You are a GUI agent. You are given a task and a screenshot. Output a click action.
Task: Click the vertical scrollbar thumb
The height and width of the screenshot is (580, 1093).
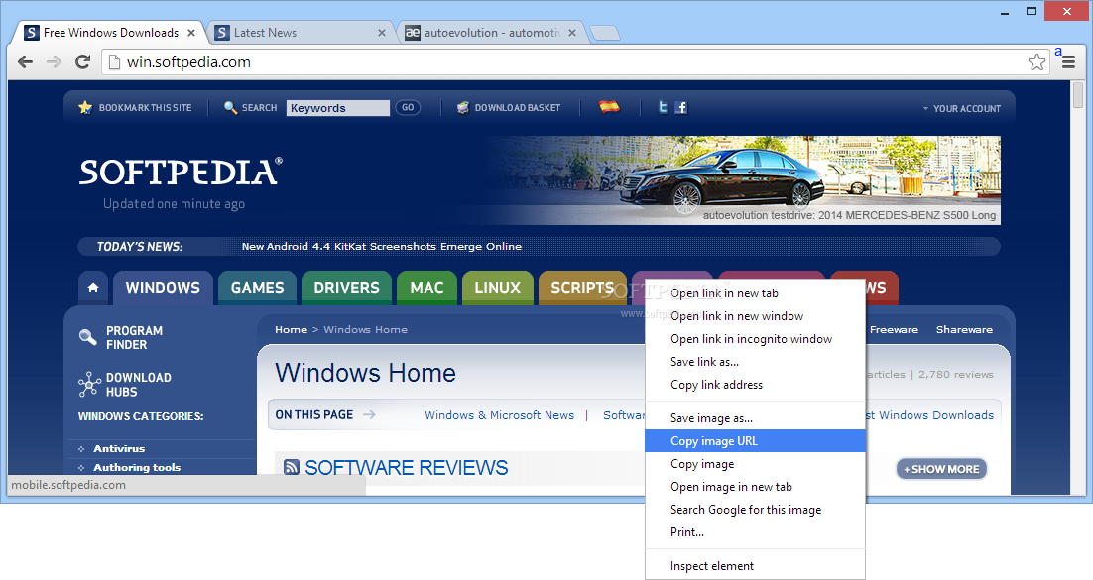click(x=1078, y=95)
